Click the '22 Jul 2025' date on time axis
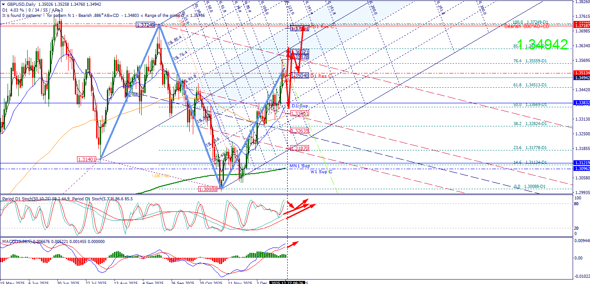Image resolution: width=590 pixels, height=284 pixels. (96, 282)
